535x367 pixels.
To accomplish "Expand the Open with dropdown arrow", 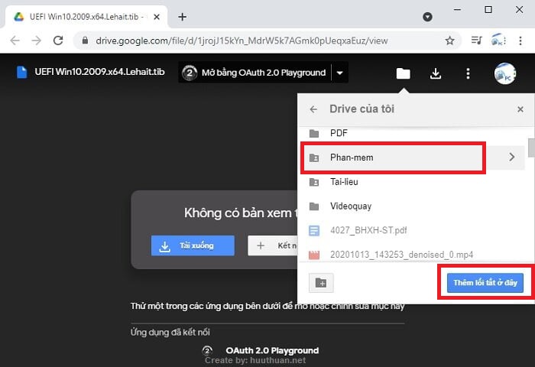I will click(340, 73).
